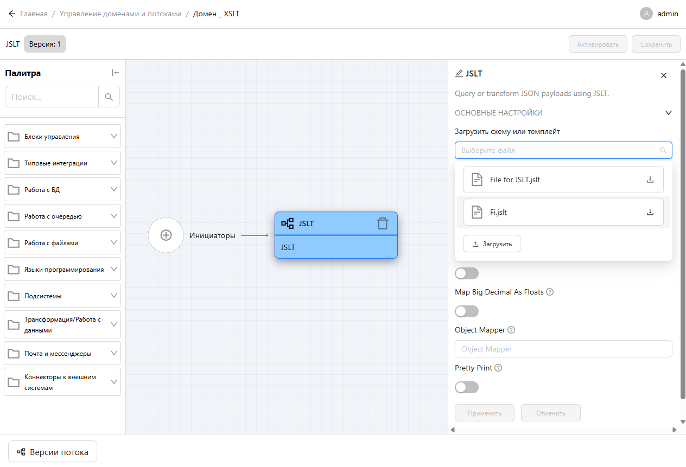The width and height of the screenshot is (686, 467).
Task: Download the File for JSLT.jslt file
Action: 650,180
